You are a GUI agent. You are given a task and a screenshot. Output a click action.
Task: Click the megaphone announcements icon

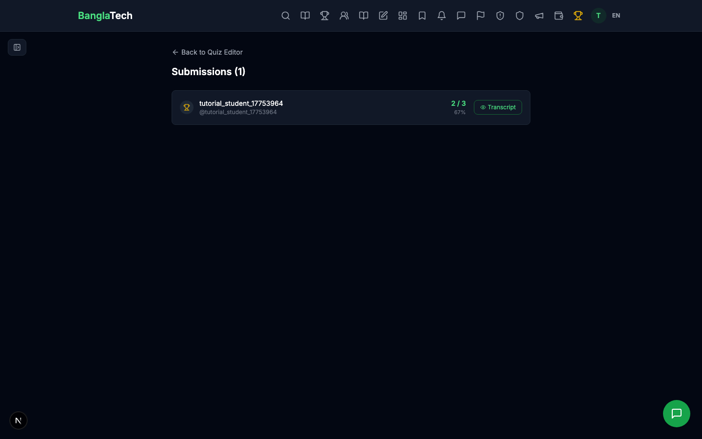(539, 16)
